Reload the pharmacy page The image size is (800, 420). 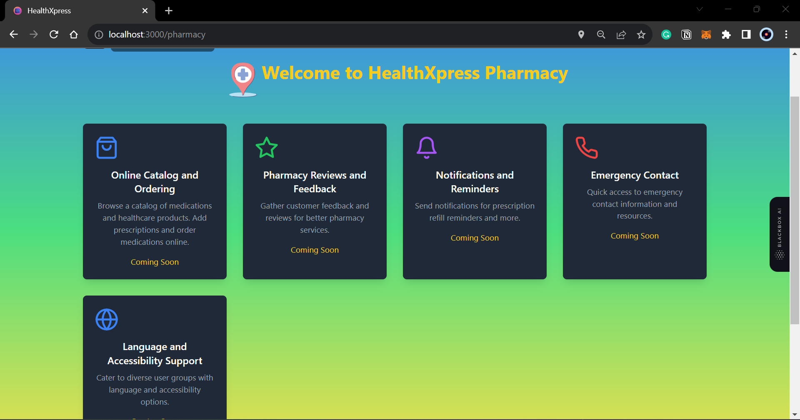[x=54, y=35]
